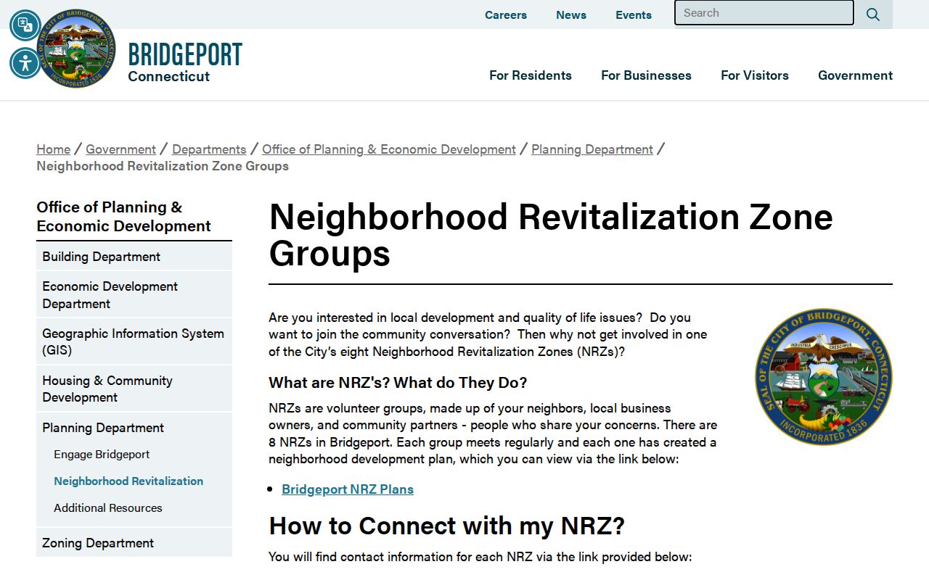Select Neighborhood Revitalization sidebar sub-item

(x=128, y=481)
